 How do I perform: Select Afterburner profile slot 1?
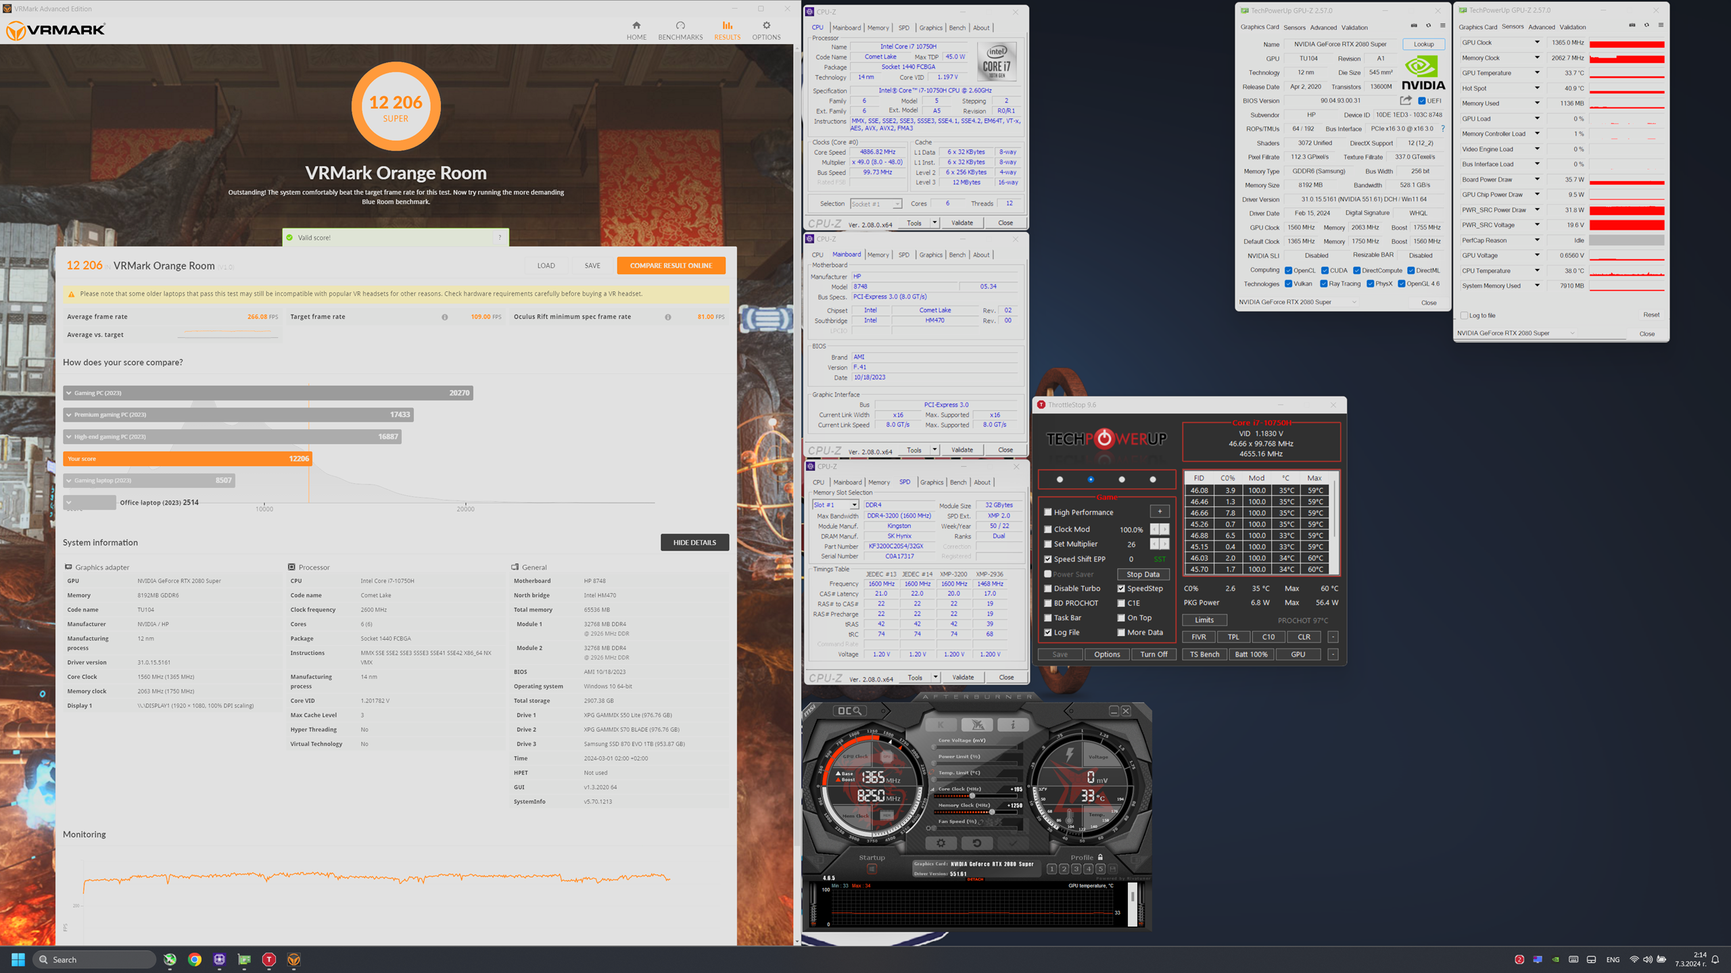[x=1051, y=869]
